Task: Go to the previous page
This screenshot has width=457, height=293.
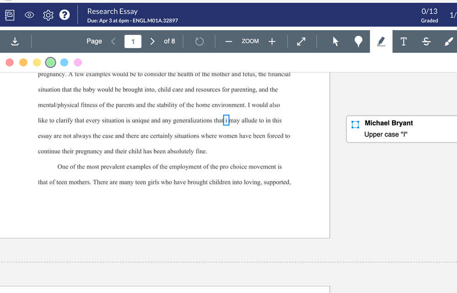Action: 113,41
